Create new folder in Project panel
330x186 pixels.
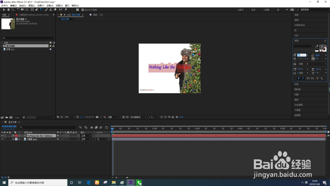pyautogui.click(x=7, y=117)
